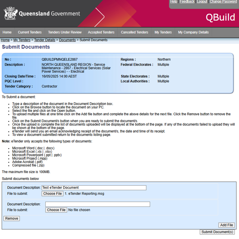
Task: Click the Contractor tender category value
Action: pos(49,86)
